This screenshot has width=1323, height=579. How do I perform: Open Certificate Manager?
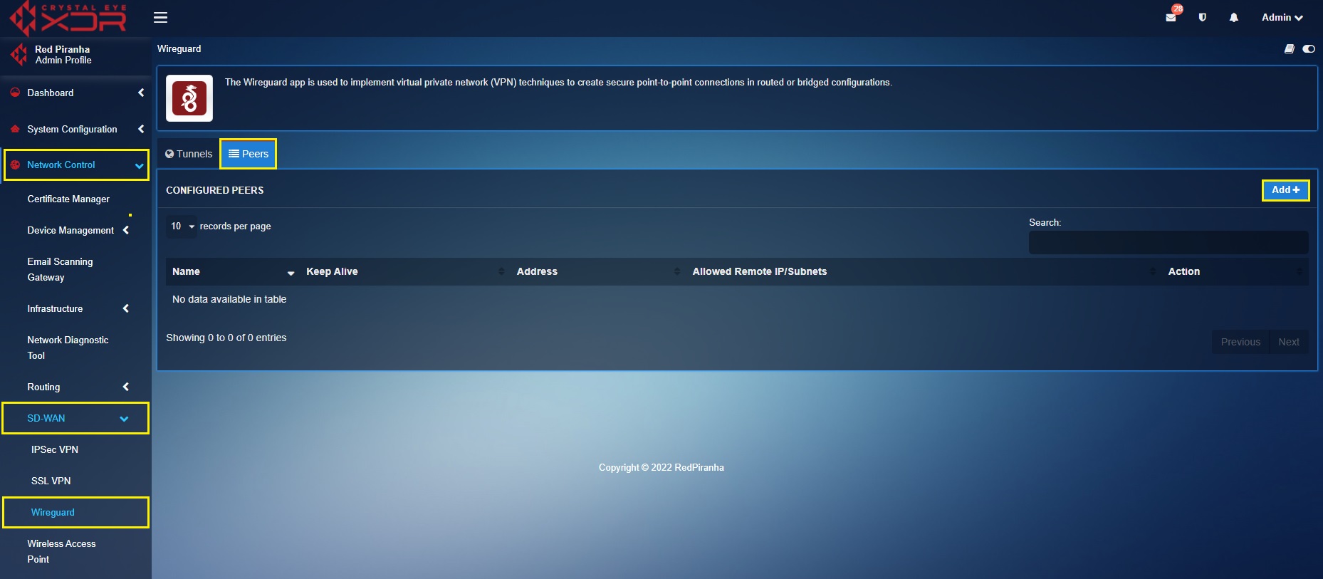click(68, 199)
